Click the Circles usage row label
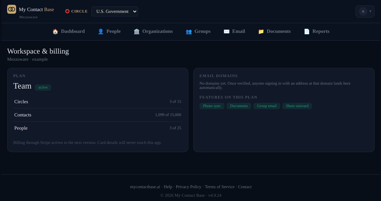Screen dimensions: 381x201 (21, 102)
